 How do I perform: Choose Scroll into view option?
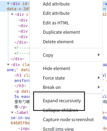tap(58, 129)
